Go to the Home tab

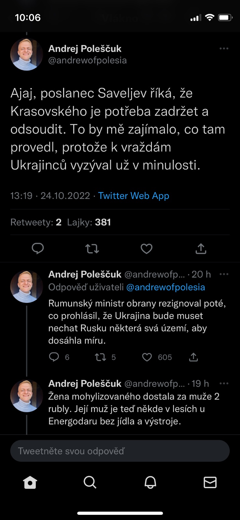point(30,482)
